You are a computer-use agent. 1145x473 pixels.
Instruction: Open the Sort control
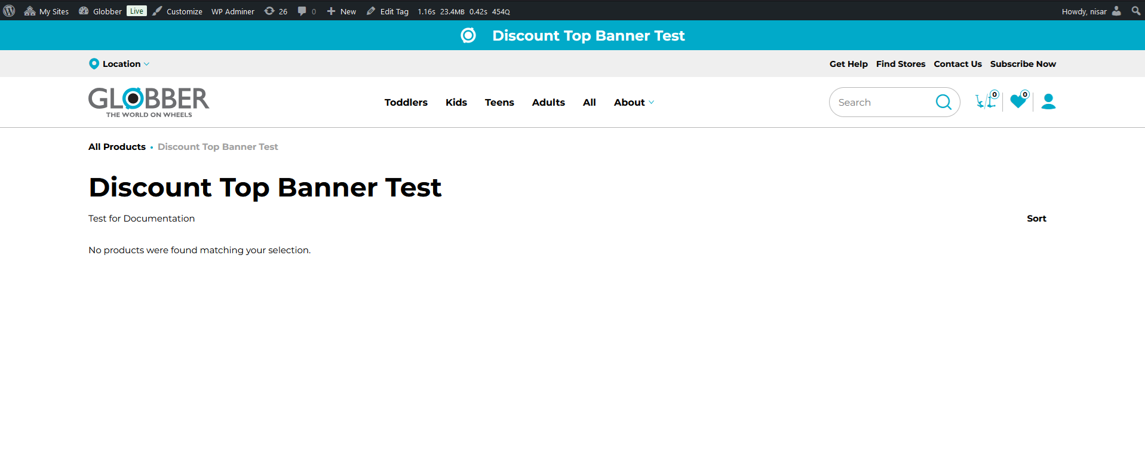tap(1036, 219)
